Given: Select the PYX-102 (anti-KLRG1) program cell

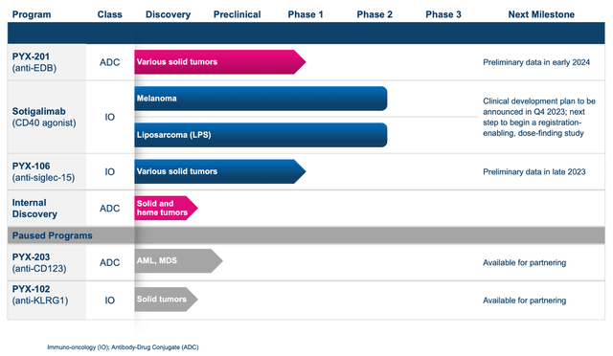Looking at the screenshot, I should (47, 300).
